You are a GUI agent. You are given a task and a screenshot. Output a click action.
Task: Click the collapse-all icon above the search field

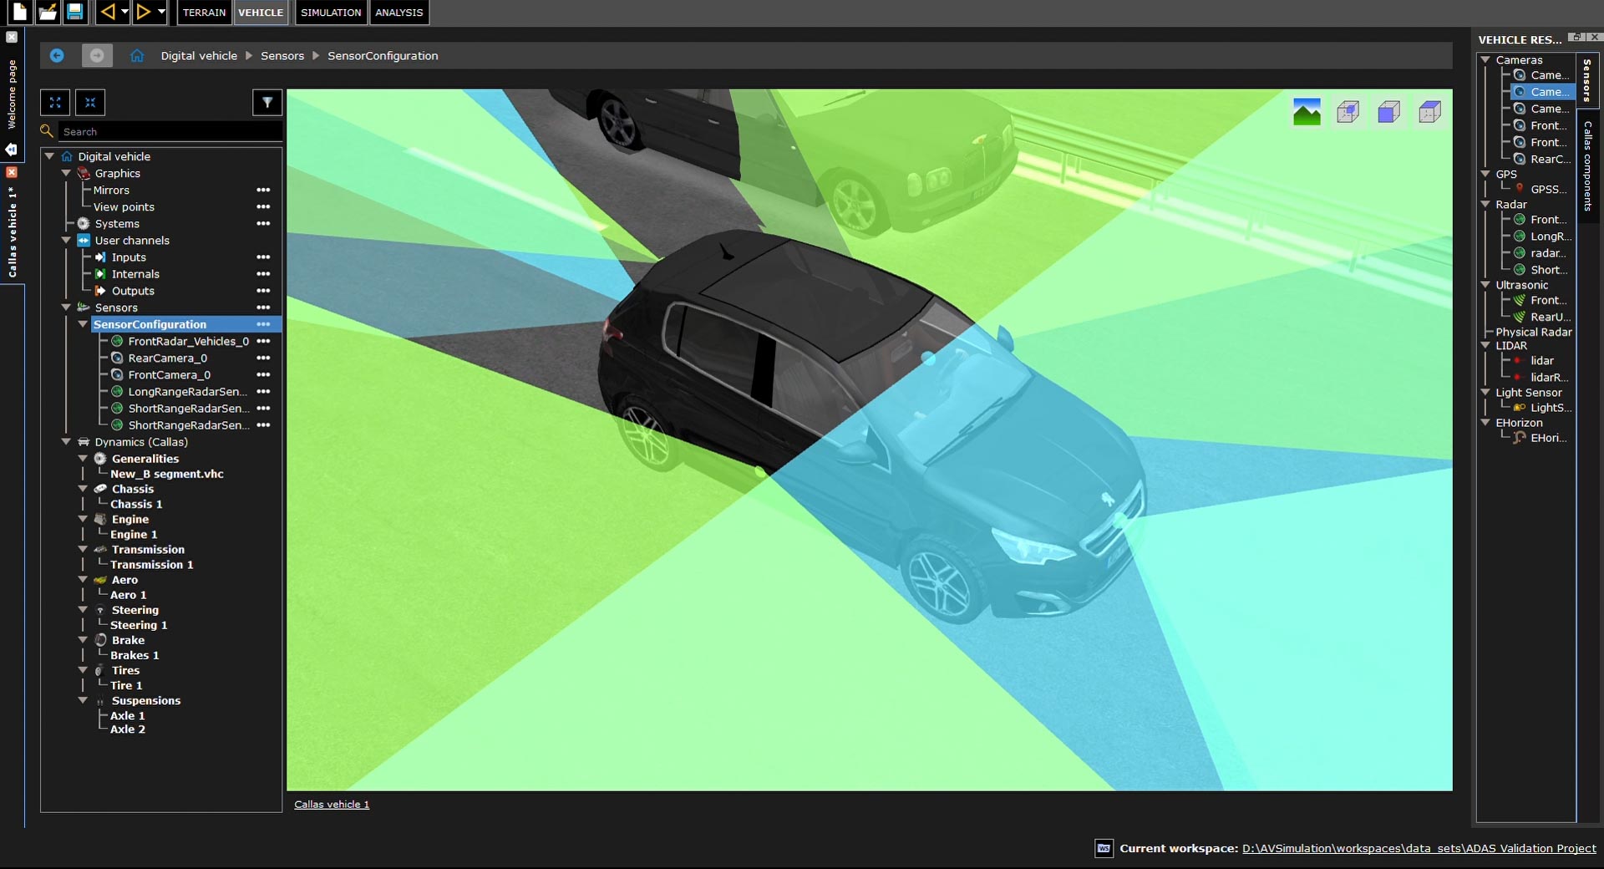tap(89, 102)
